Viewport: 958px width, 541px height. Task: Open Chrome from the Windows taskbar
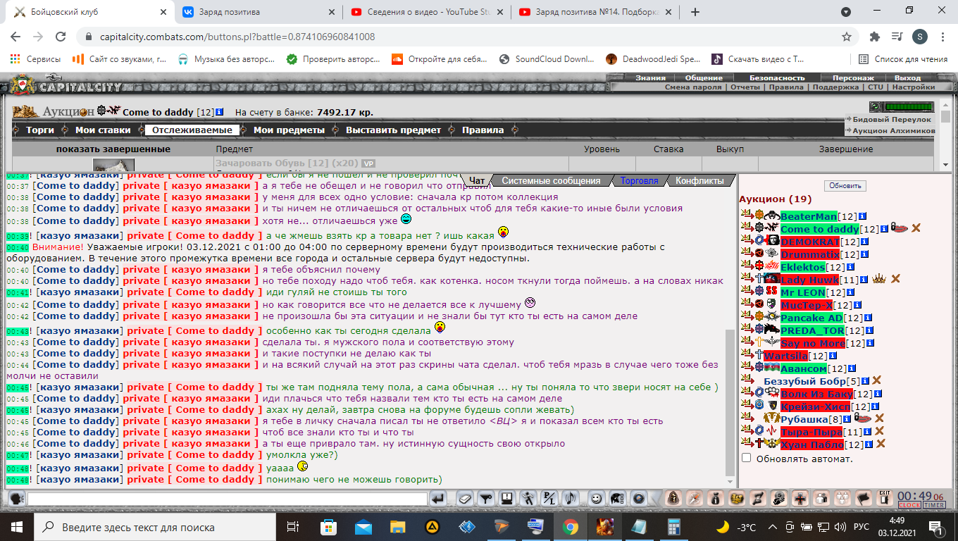tap(571, 527)
